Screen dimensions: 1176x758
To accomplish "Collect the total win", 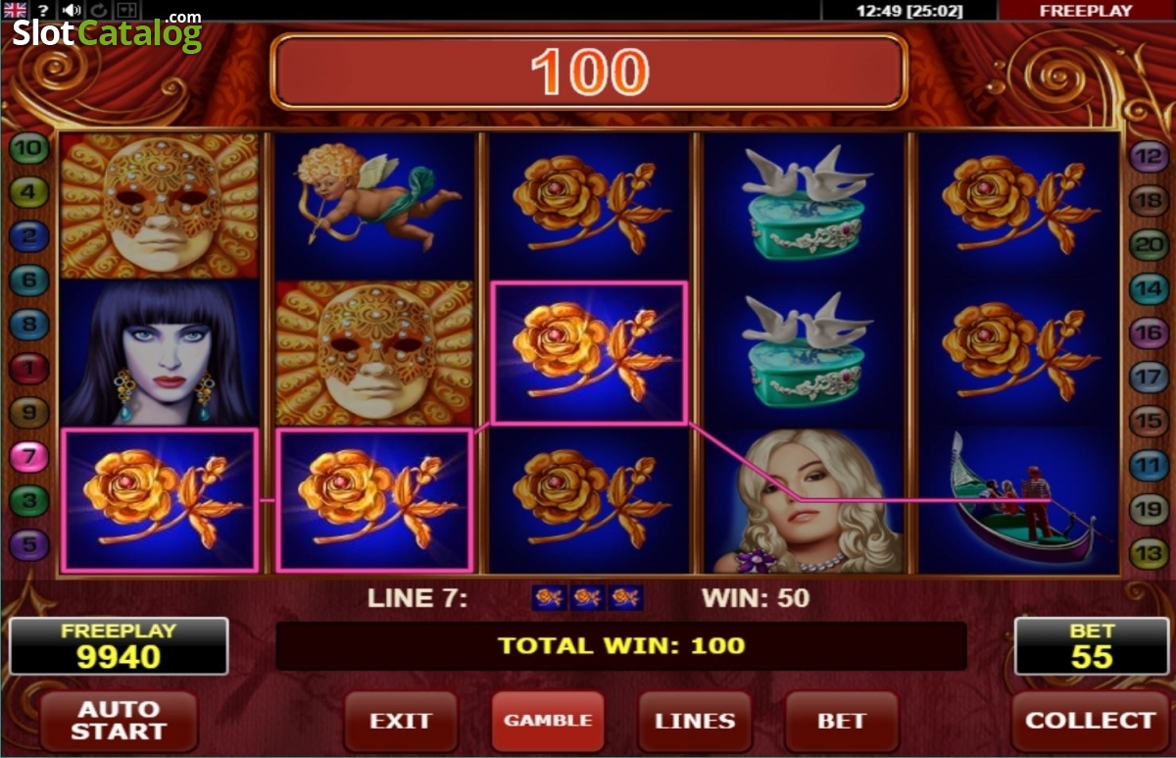I will pyautogui.click(x=1089, y=721).
